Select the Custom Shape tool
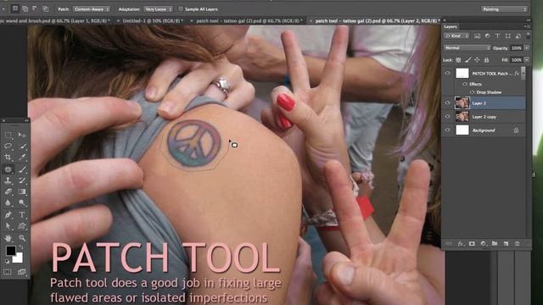Screen dimensions: 543x305 click(22, 226)
